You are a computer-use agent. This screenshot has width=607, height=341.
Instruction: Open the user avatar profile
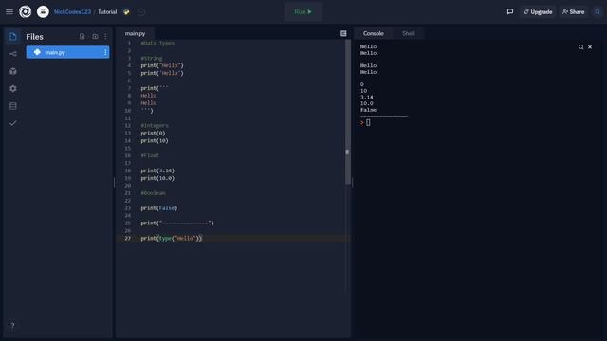[x=43, y=12]
